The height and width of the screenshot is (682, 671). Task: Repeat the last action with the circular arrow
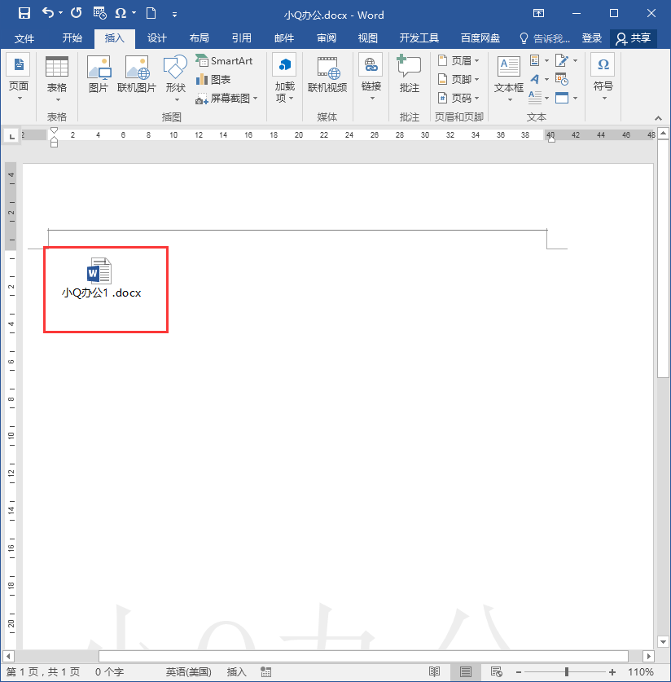76,13
